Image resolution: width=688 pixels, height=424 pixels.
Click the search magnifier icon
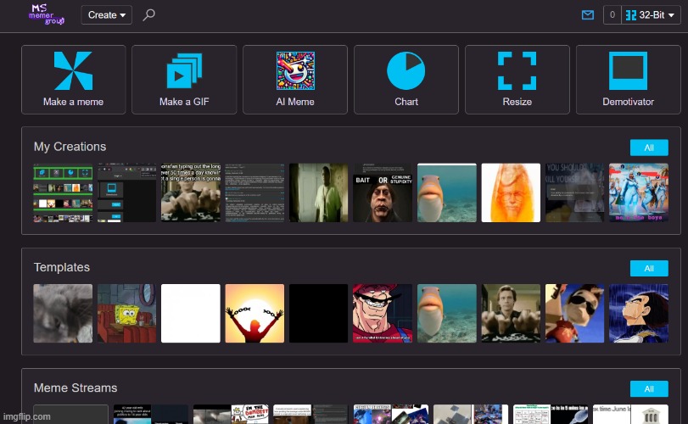pyautogui.click(x=148, y=15)
